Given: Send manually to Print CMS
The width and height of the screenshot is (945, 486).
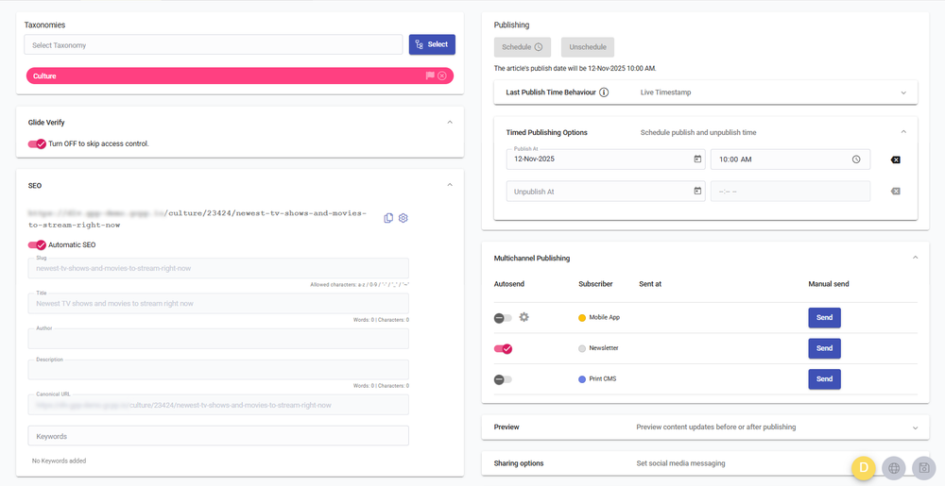Looking at the screenshot, I should tap(824, 379).
